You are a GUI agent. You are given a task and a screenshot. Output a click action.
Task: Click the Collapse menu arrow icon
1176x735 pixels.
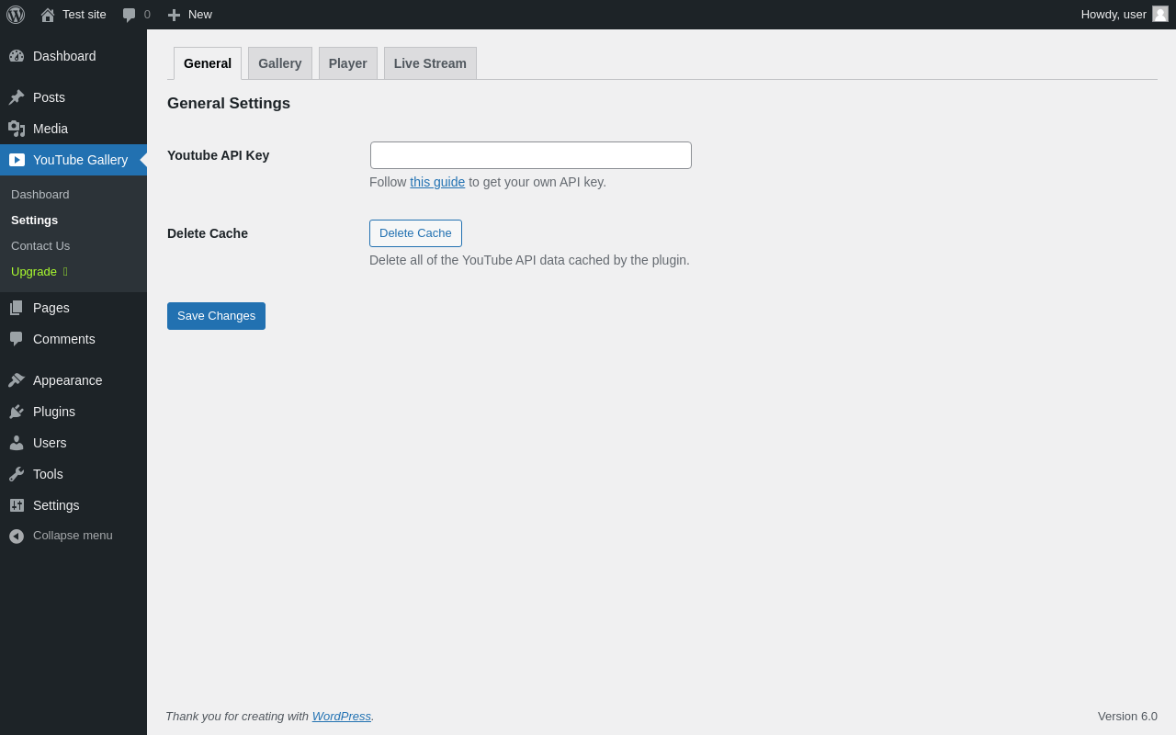[x=17, y=536]
